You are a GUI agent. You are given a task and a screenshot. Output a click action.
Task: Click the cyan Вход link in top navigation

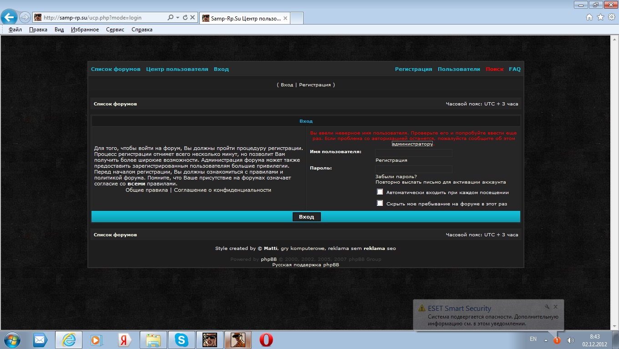pos(221,69)
